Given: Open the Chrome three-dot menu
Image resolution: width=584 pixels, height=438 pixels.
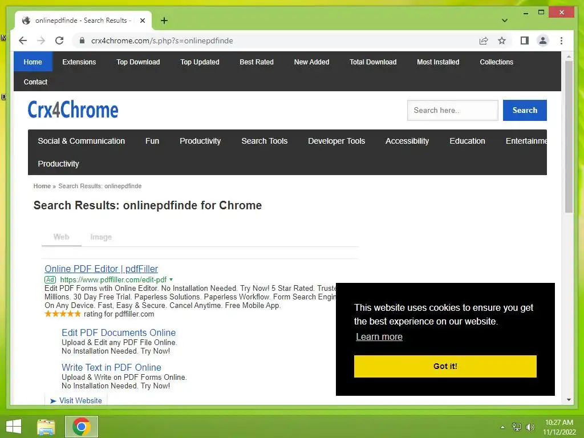Looking at the screenshot, I should tap(561, 40).
